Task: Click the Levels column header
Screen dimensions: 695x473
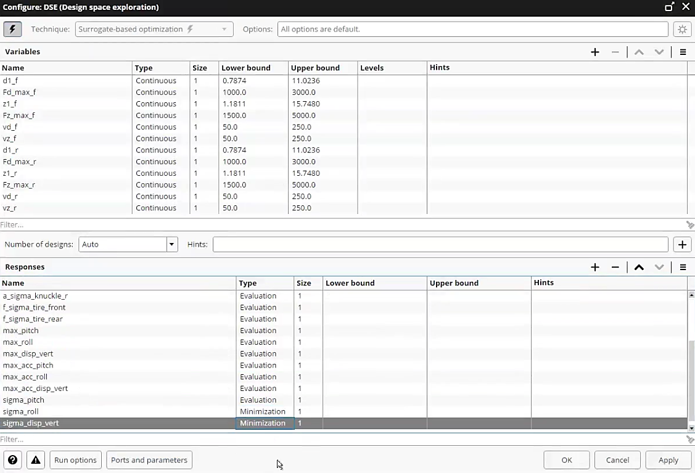Action: point(392,68)
